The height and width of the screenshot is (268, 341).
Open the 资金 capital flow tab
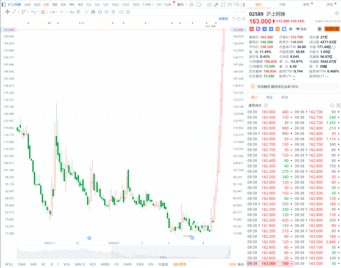[x=269, y=97]
